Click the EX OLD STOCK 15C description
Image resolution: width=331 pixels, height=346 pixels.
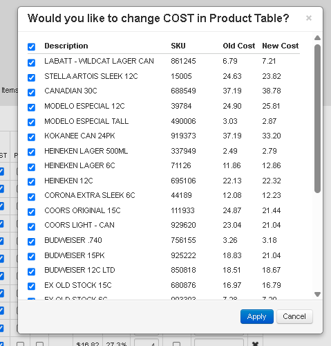click(78, 285)
